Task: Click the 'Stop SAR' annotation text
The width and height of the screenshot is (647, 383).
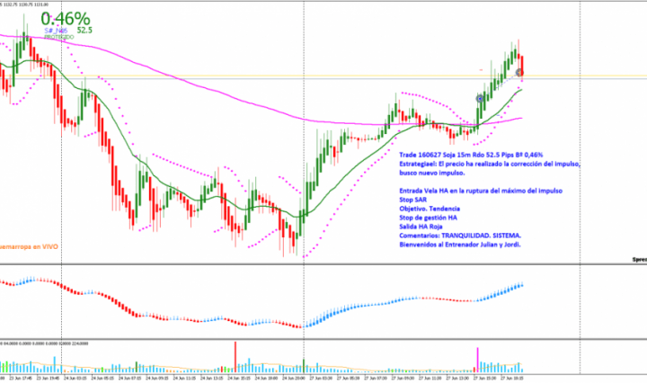Action: coord(414,200)
